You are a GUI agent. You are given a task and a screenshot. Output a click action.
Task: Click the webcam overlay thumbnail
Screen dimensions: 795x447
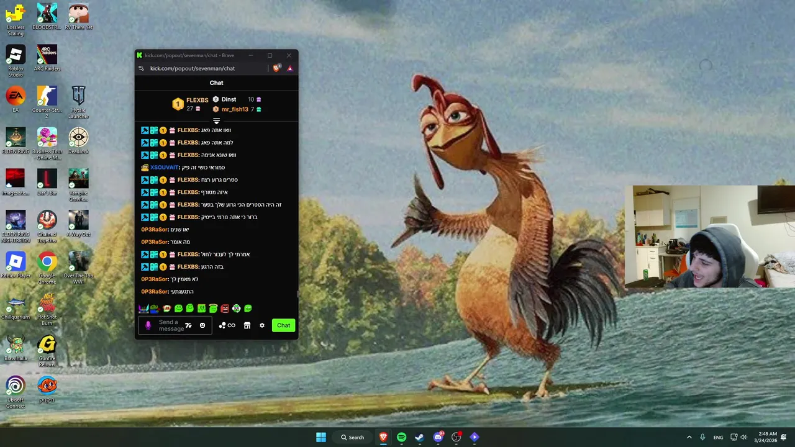(x=710, y=237)
